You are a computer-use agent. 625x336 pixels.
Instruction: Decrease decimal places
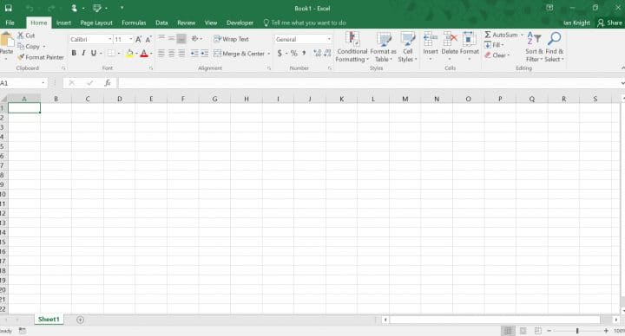pyautogui.click(x=327, y=53)
